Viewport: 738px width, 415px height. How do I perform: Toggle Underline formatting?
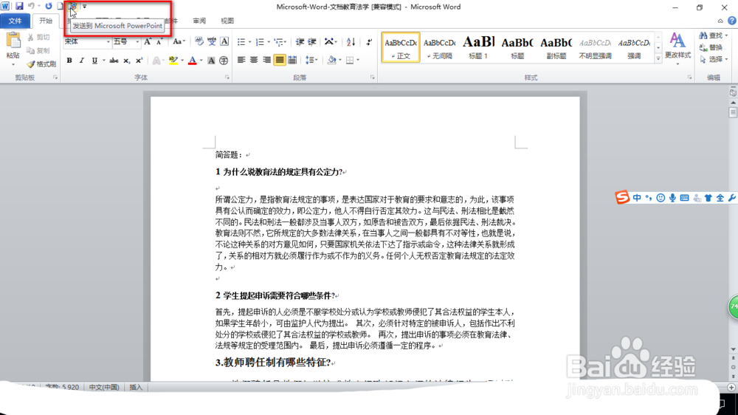click(x=94, y=61)
